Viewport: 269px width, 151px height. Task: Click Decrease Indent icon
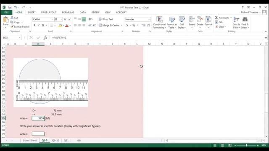point(90,25)
